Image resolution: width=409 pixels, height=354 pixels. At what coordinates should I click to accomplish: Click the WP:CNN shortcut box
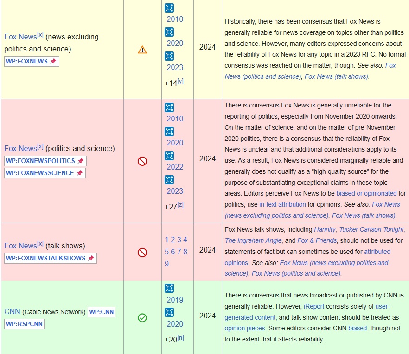(x=102, y=312)
